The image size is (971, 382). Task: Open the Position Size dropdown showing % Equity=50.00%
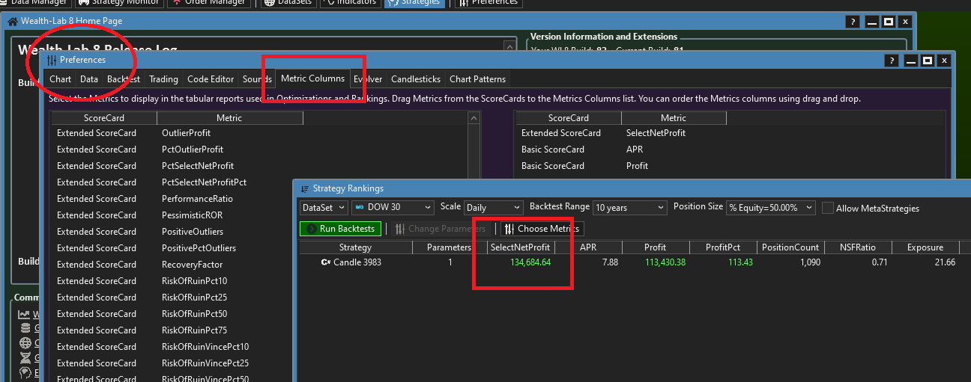pos(772,207)
